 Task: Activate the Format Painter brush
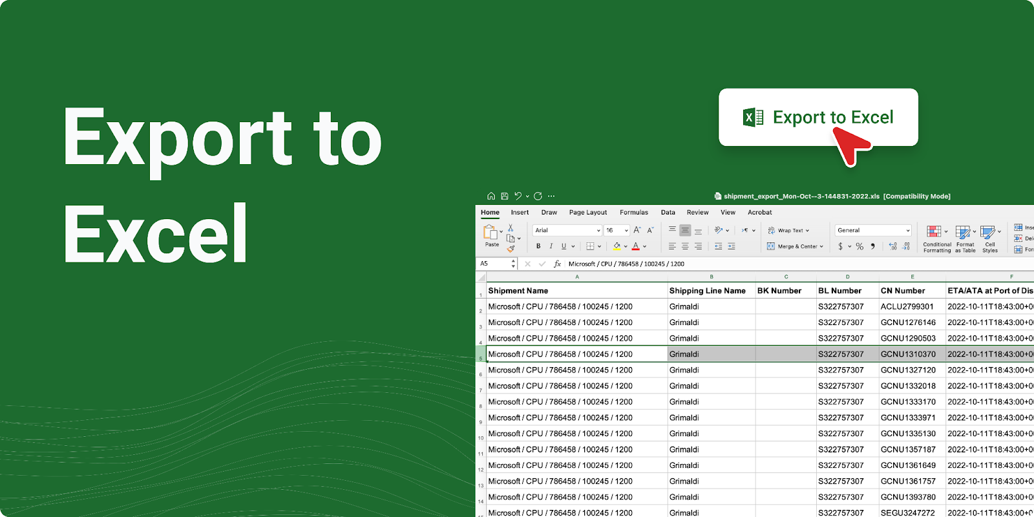511,249
